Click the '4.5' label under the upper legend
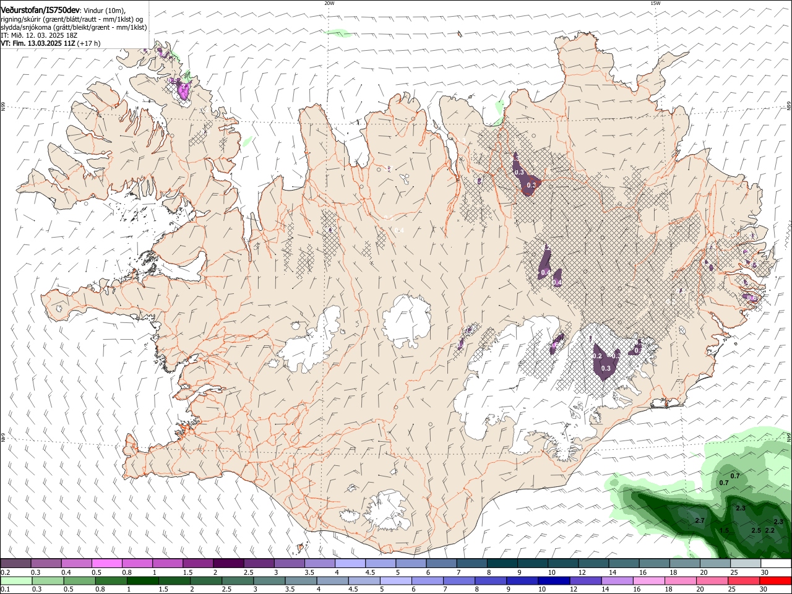This screenshot has width=792, height=594. 370,572
